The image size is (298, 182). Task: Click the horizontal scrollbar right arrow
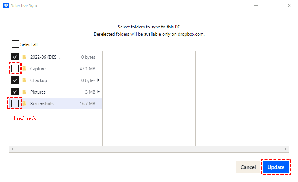[286, 149]
